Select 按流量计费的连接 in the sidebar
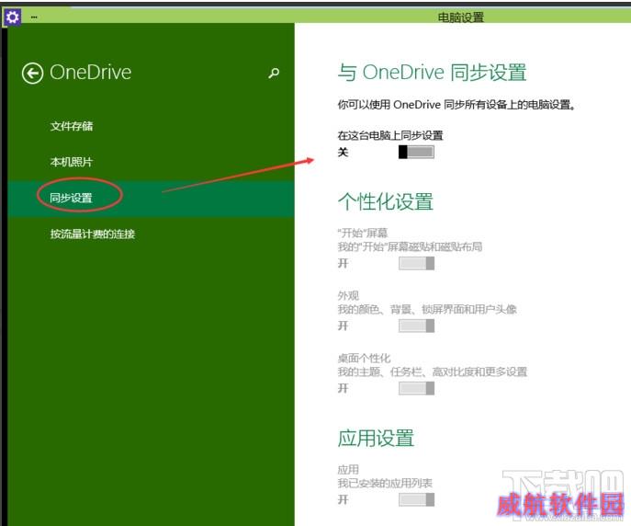 [93, 234]
